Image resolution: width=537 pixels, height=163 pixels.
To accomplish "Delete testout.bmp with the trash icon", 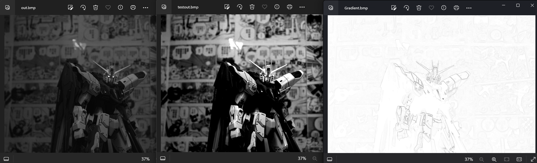I will pos(252,7).
